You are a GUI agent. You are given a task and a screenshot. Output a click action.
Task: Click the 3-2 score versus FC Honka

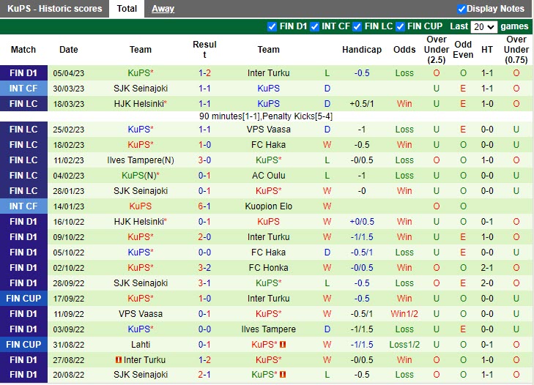(204, 268)
